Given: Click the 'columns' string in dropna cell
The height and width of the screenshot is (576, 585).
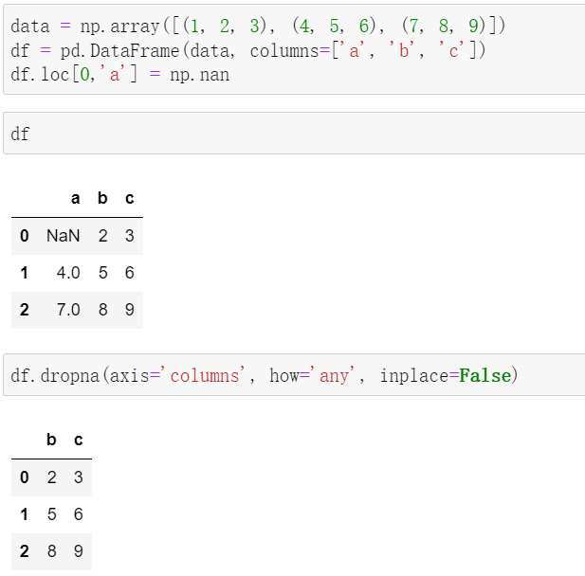Looking at the screenshot, I should point(206,376).
